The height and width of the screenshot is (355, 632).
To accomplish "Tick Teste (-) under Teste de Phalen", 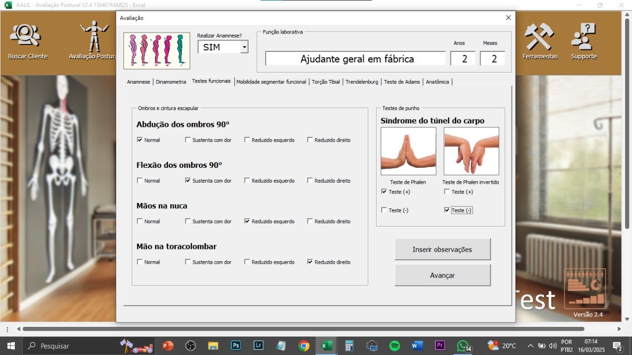I will (384, 210).
